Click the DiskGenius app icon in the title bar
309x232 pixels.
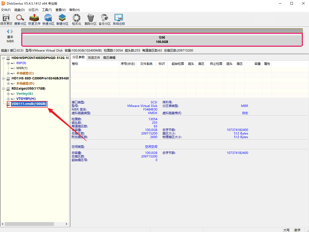tap(3, 3)
